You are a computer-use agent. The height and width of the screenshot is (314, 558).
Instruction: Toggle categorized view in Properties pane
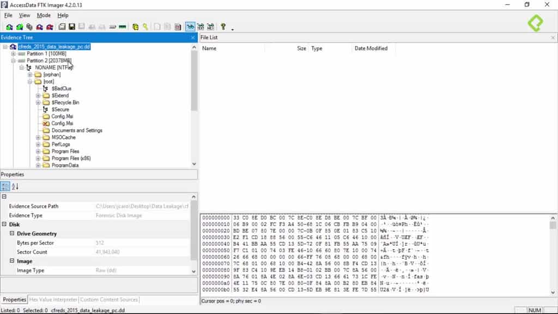5,186
